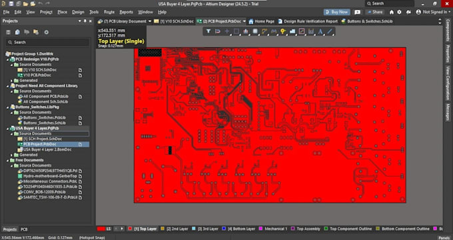Select the Tune Length tool
The height and width of the screenshot is (240, 453).
(x=274, y=31)
